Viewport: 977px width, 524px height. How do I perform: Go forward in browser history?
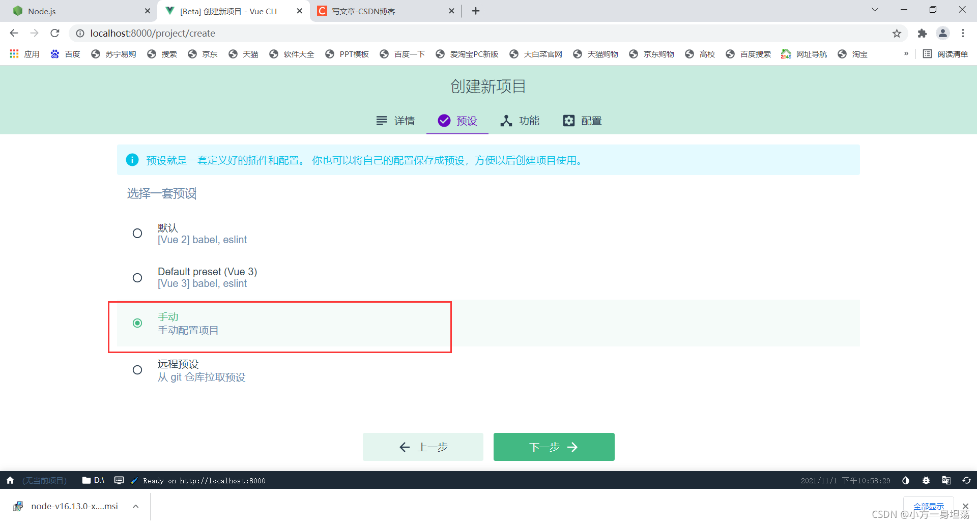point(35,33)
